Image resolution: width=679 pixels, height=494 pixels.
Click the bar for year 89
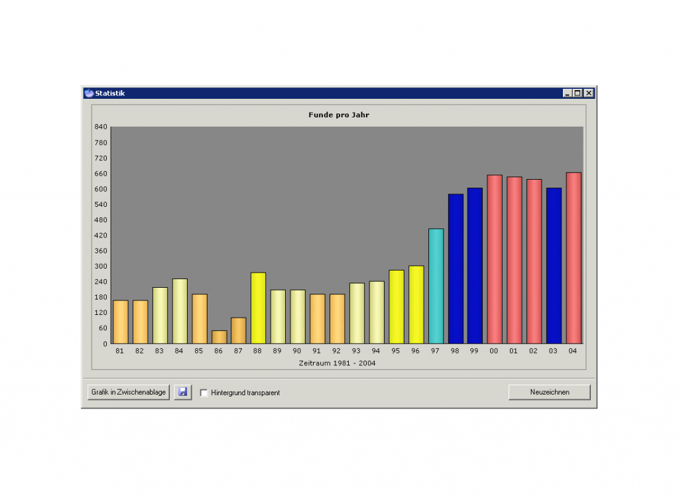click(x=278, y=317)
